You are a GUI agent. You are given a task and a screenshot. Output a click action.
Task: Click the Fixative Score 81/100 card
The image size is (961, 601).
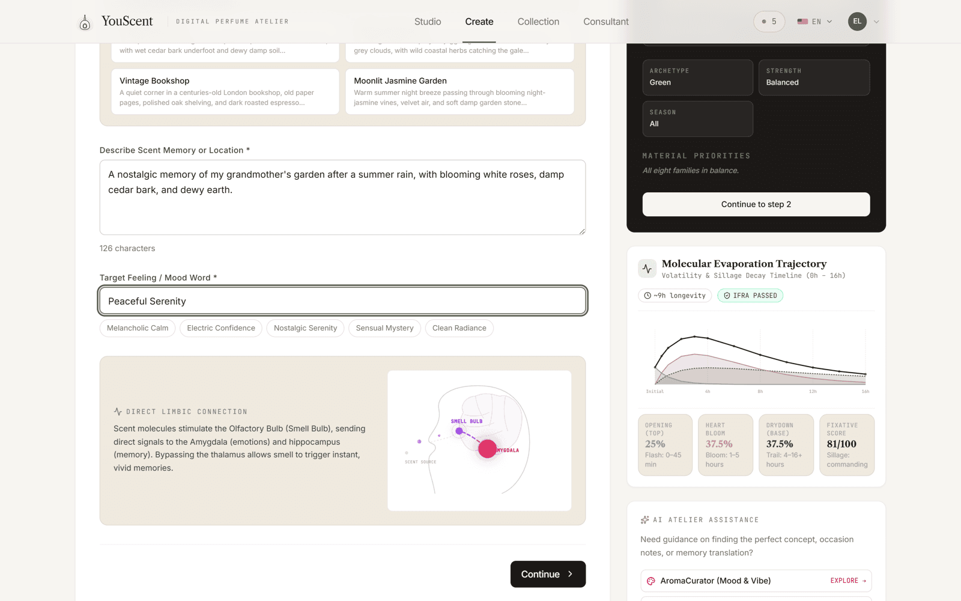pyautogui.click(x=847, y=445)
